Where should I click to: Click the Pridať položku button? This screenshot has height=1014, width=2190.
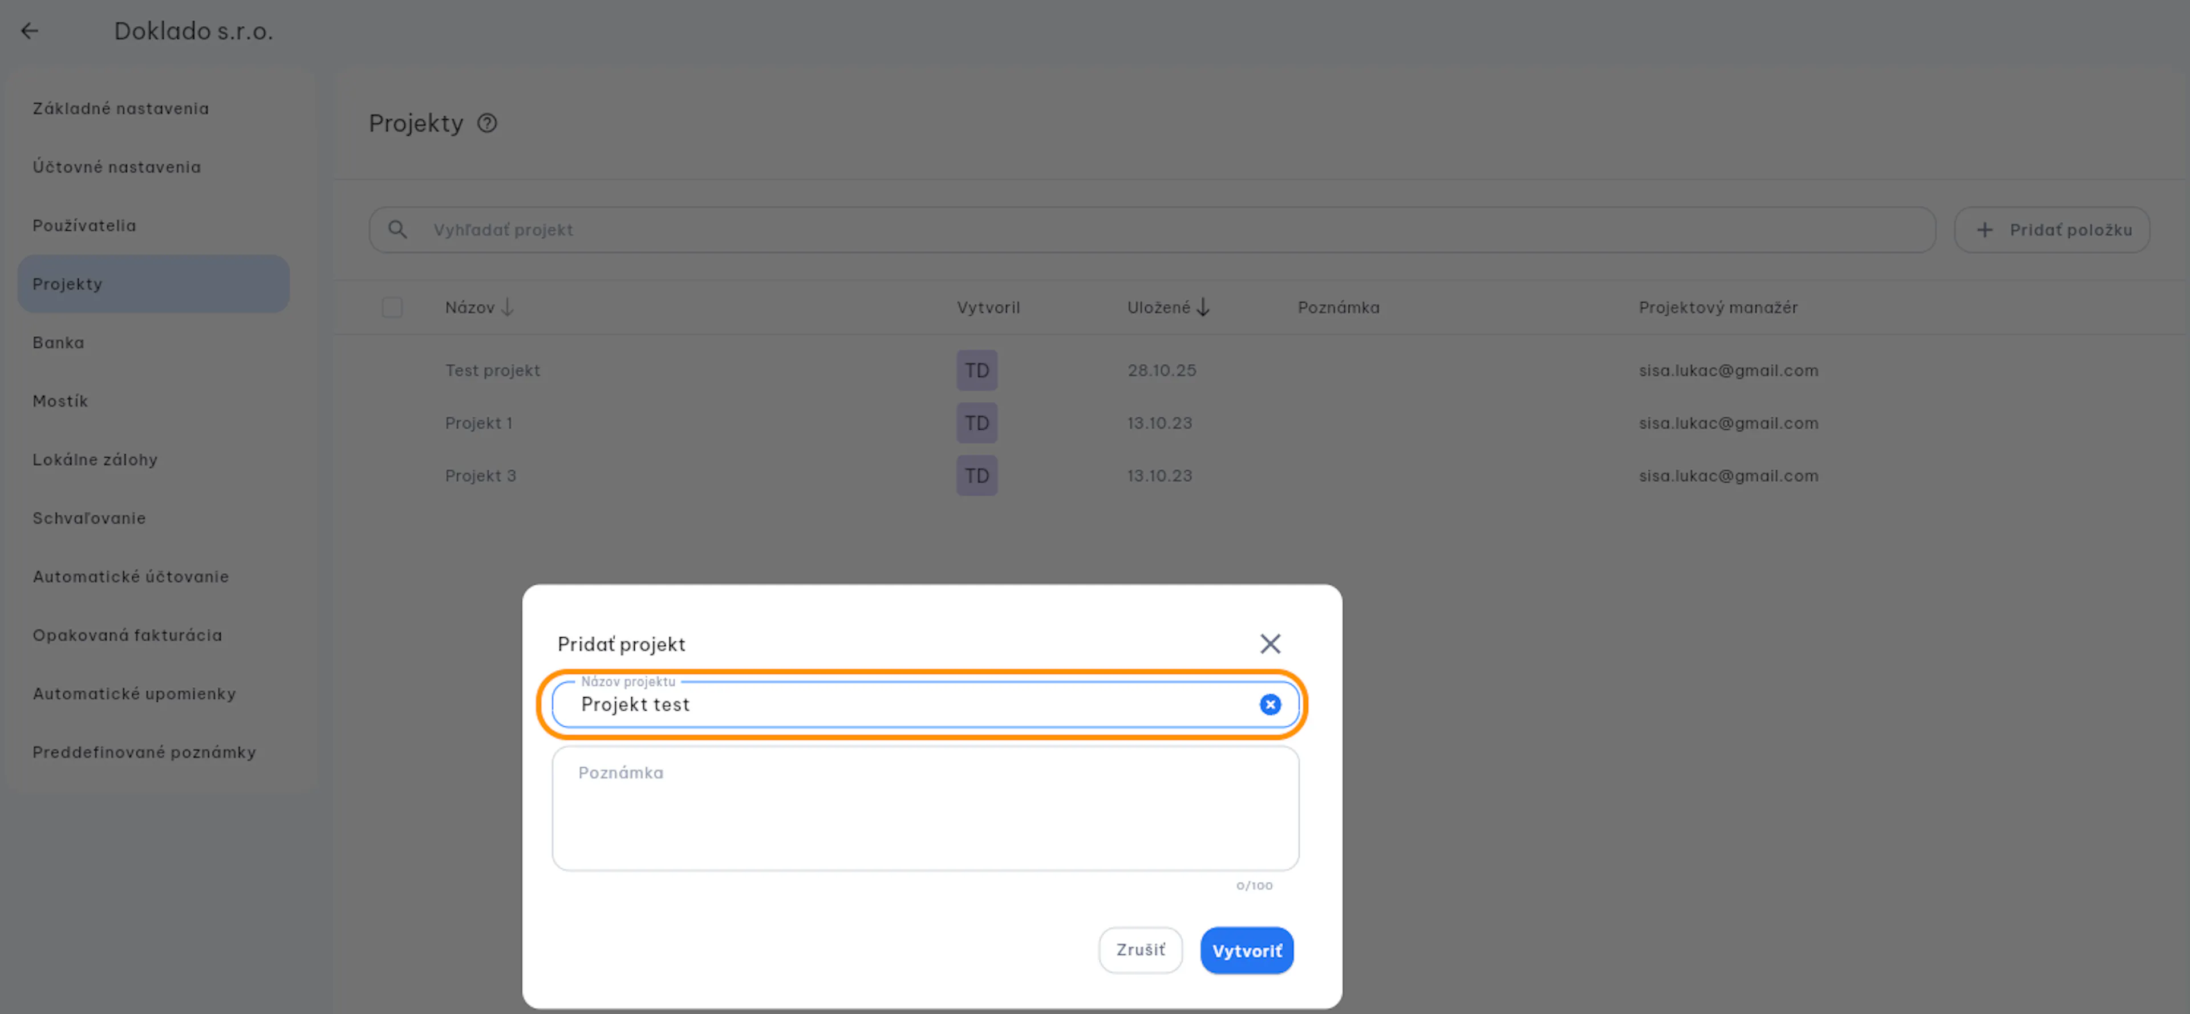tap(2051, 230)
